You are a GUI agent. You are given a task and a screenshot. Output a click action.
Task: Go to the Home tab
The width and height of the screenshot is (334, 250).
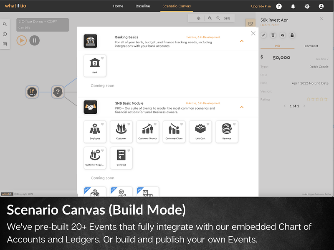[x=118, y=6]
